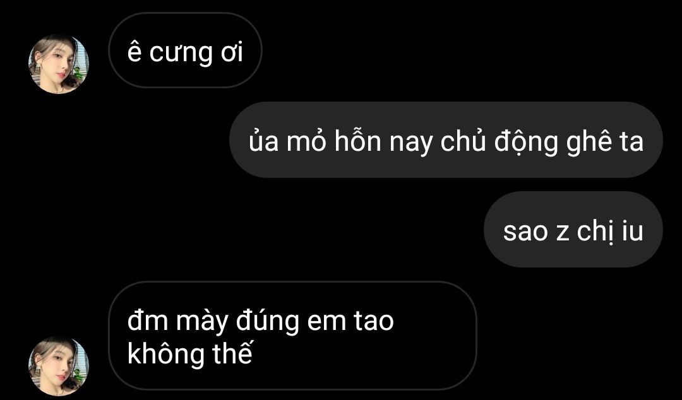The image size is (682, 400).
Task: Select the "đm mày đúng em tao không thế" bubble
Action: pos(292,336)
